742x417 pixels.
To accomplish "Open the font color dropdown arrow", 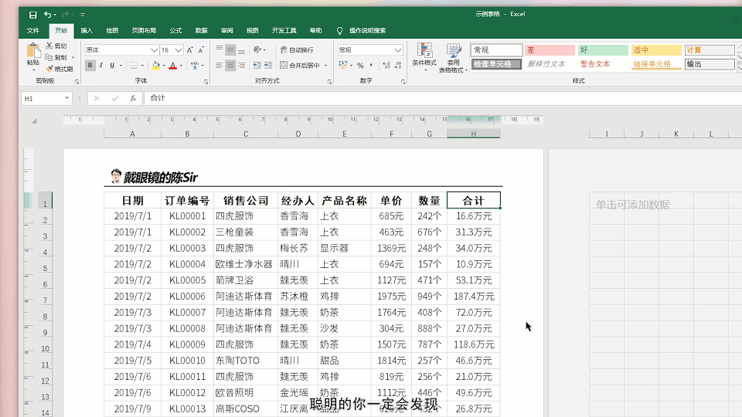I will 181,65.
